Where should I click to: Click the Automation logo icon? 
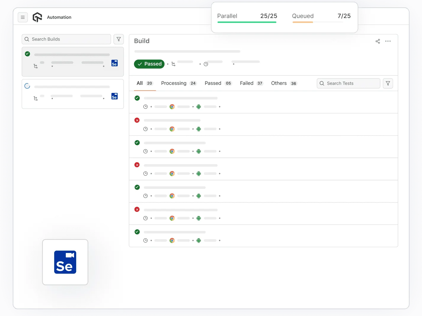37,17
